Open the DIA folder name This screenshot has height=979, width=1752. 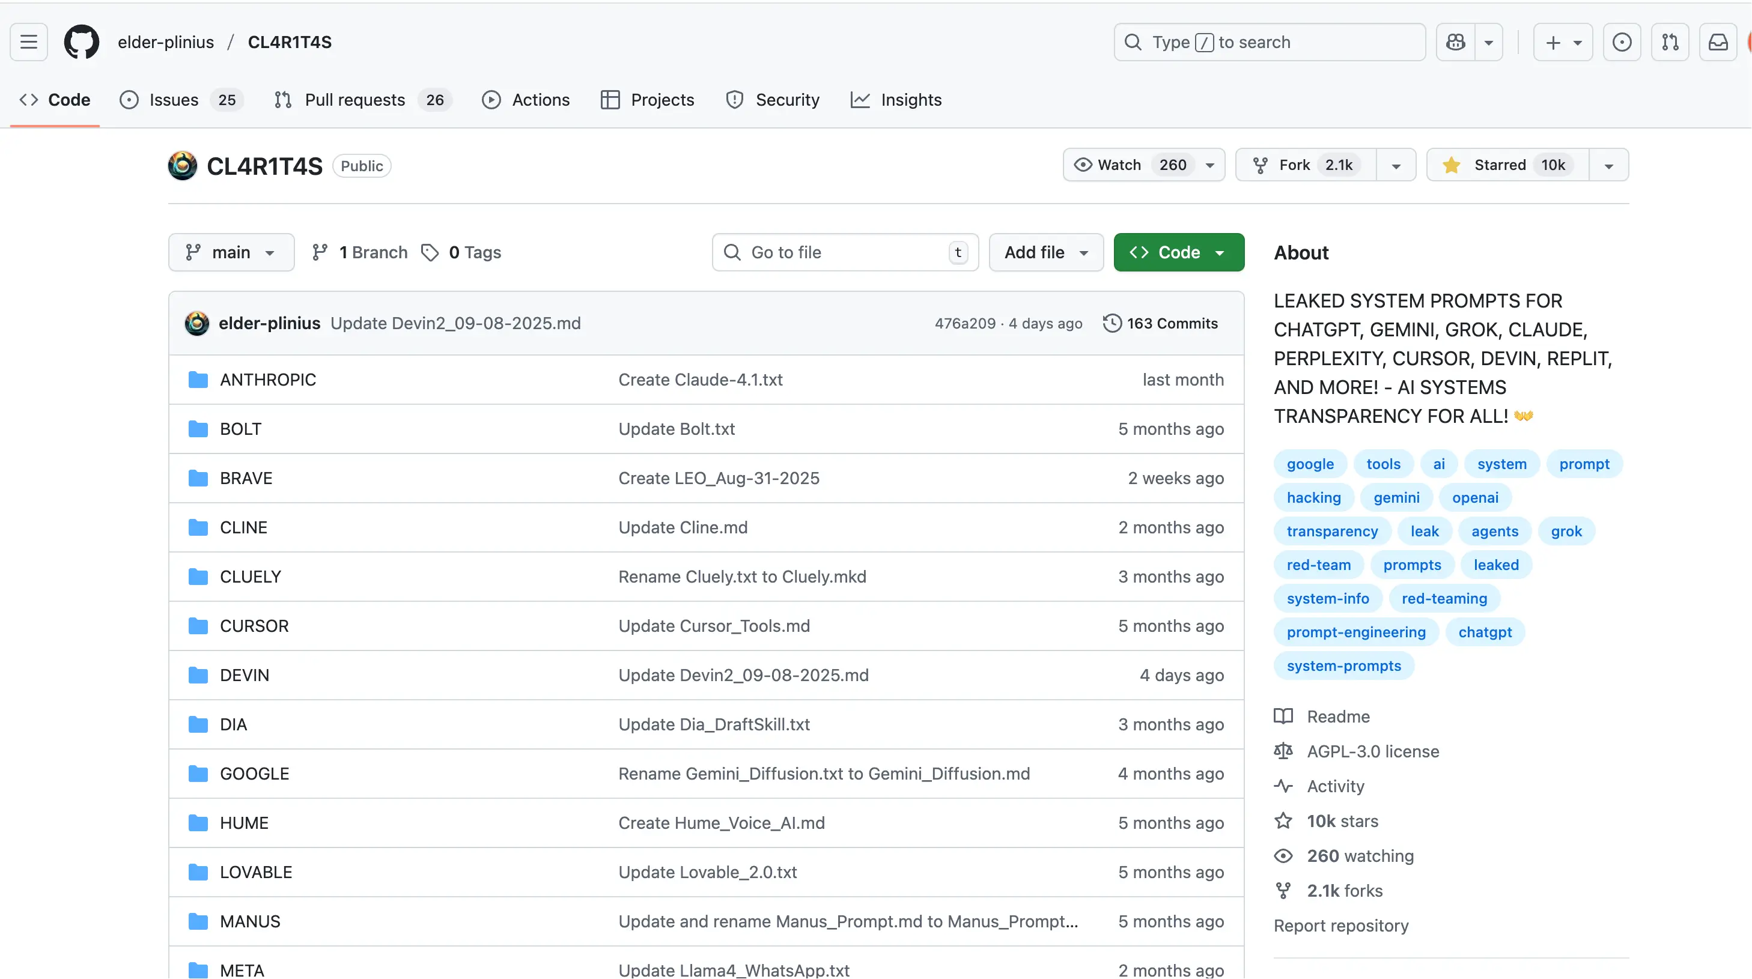tap(233, 725)
